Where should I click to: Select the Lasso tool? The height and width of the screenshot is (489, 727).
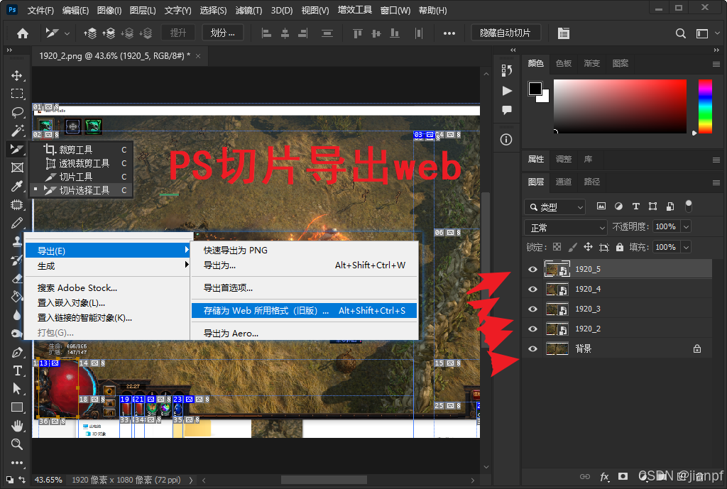coord(17,112)
